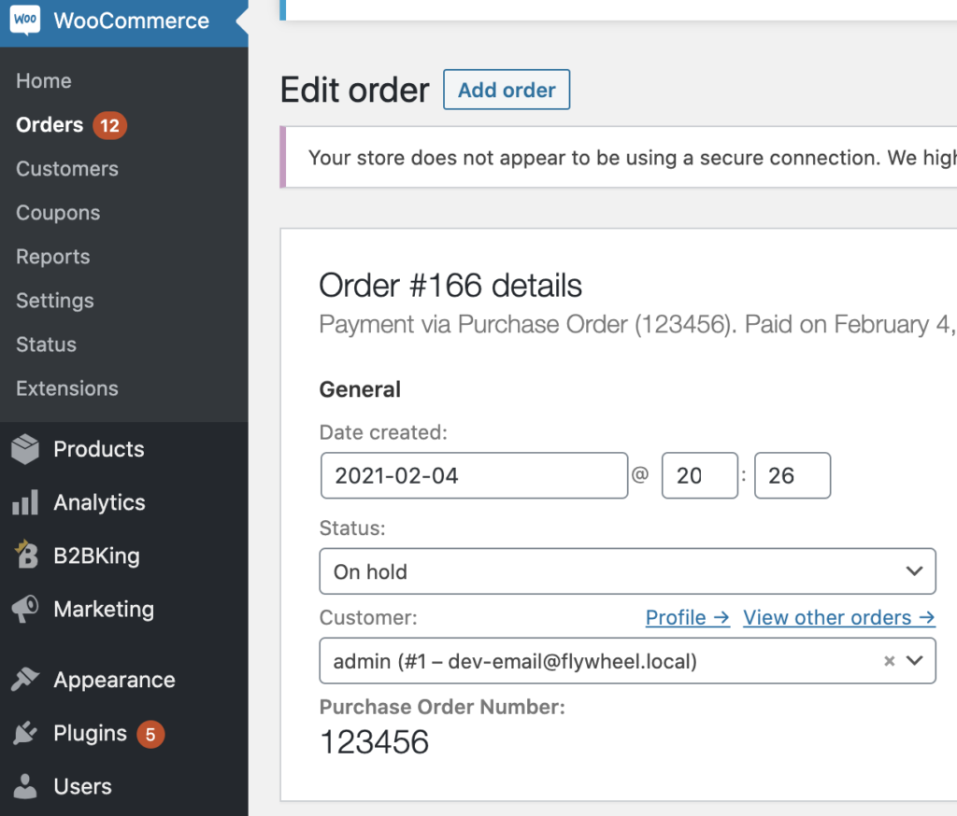Open WooCommerce Settings submenu item
The width and height of the screenshot is (957, 816).
(x=55, y=301)
